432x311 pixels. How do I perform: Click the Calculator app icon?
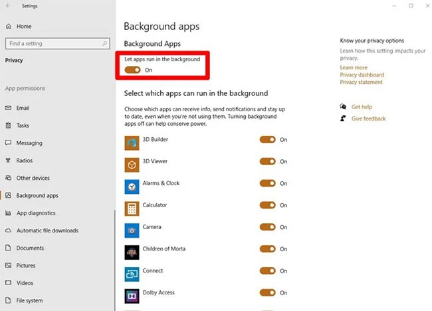[x=132, y=208]
